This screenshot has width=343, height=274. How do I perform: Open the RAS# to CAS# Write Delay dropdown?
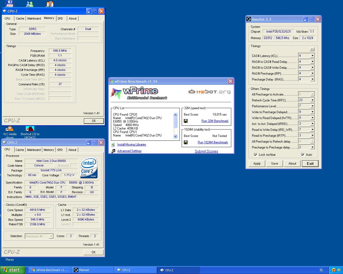pyautogui.click(x=312, y=67)
